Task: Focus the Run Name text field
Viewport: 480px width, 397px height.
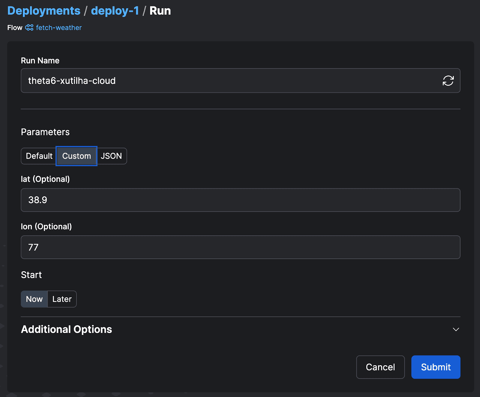Action: 228,81
